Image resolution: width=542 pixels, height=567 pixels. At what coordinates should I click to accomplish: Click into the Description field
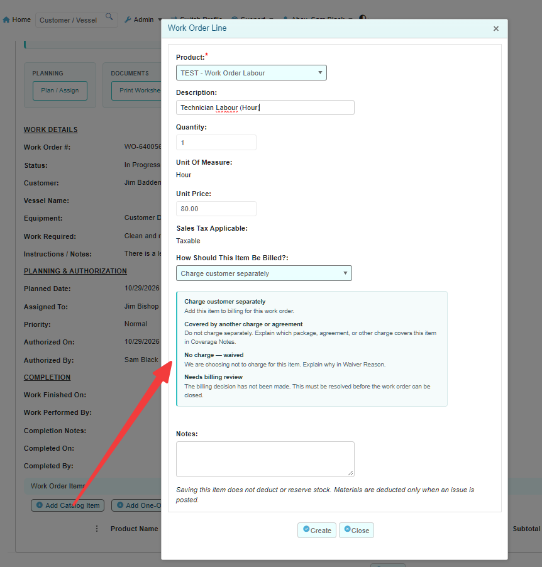265,107
